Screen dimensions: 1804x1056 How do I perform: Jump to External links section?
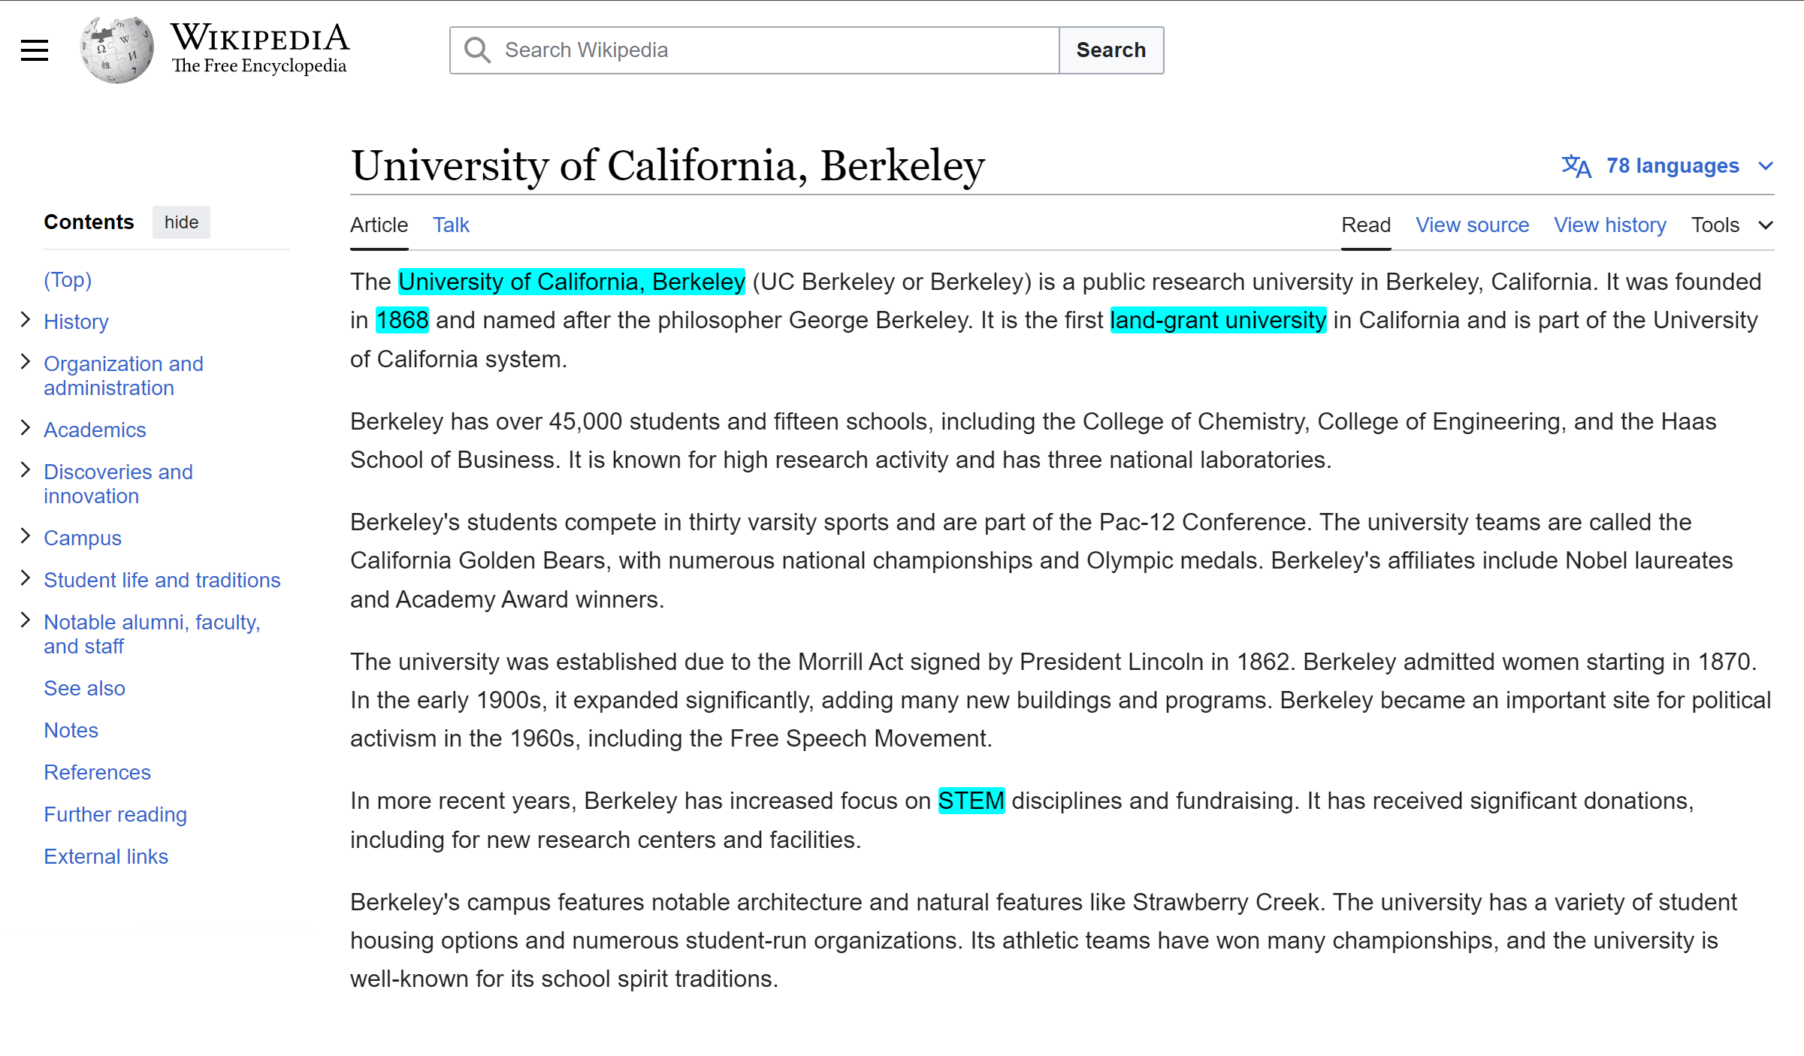106,856
